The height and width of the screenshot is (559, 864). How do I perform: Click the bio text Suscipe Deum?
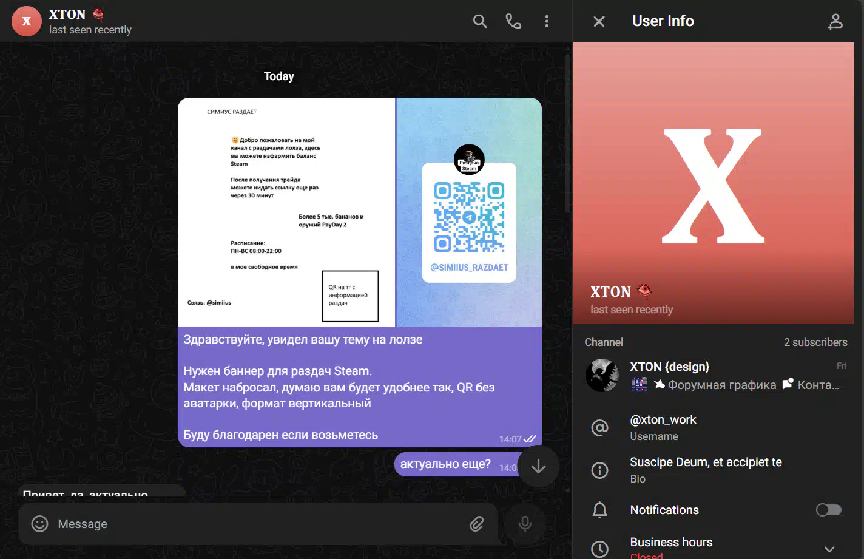(706, 462)
